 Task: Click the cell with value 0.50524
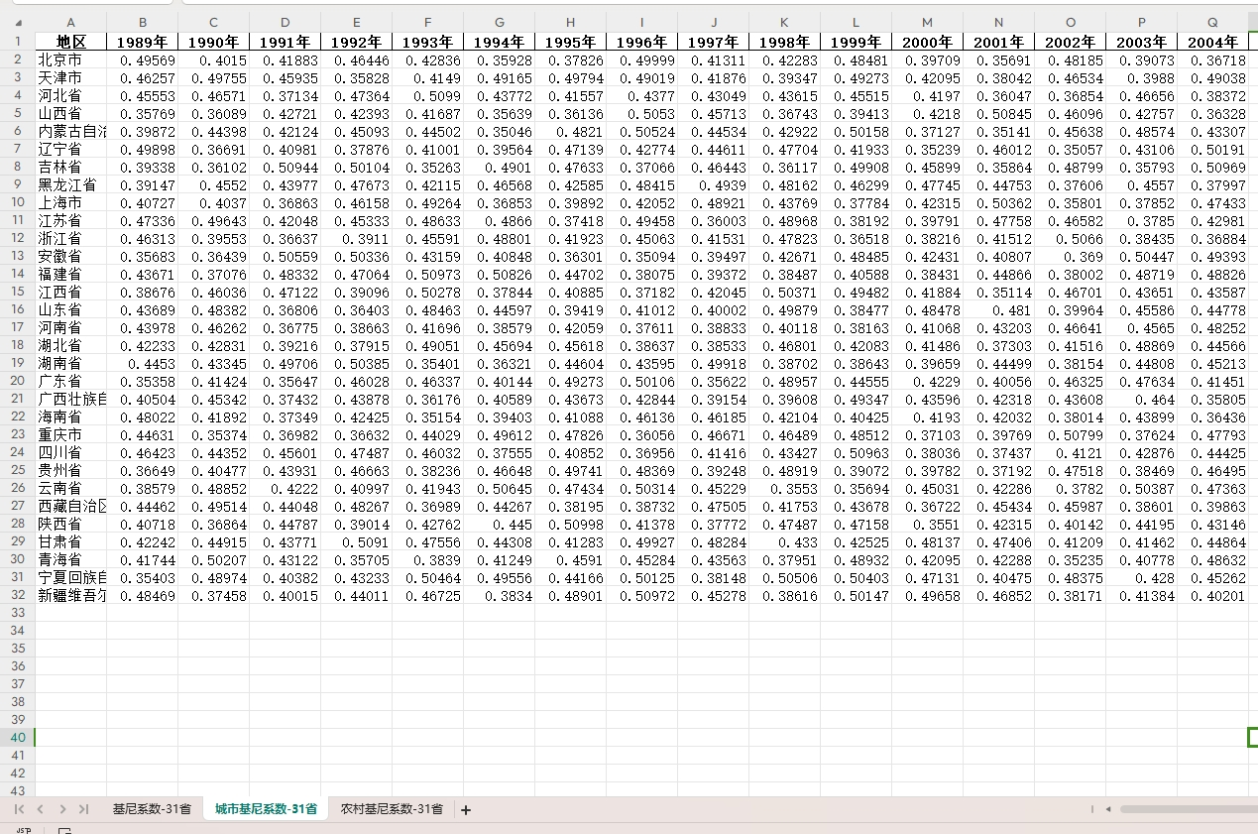[x=642, y=131]
